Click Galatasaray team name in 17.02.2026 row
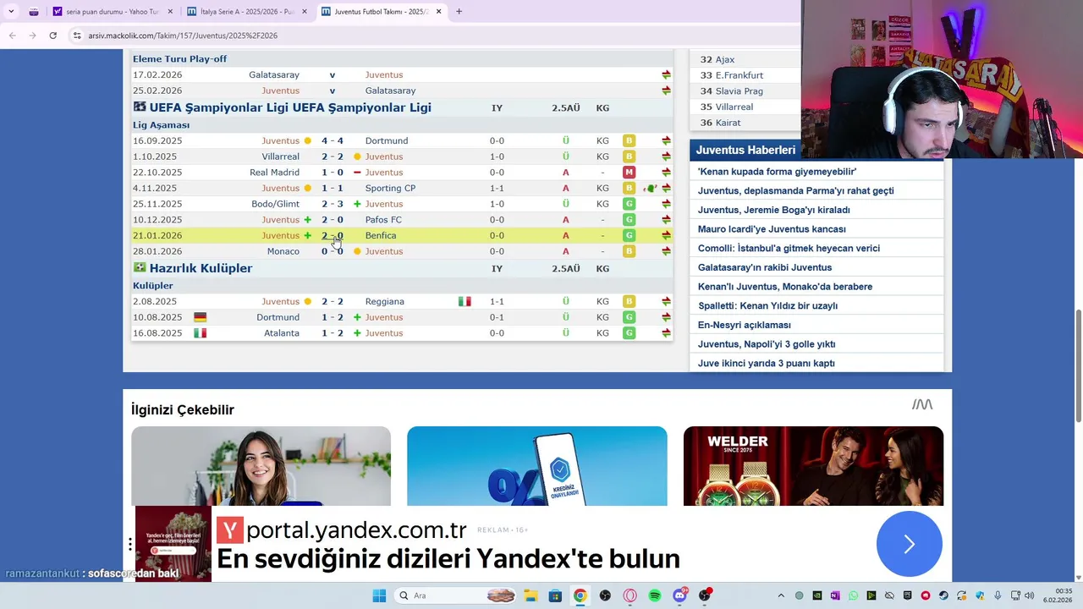1083x609 pixels. [274, 74]
